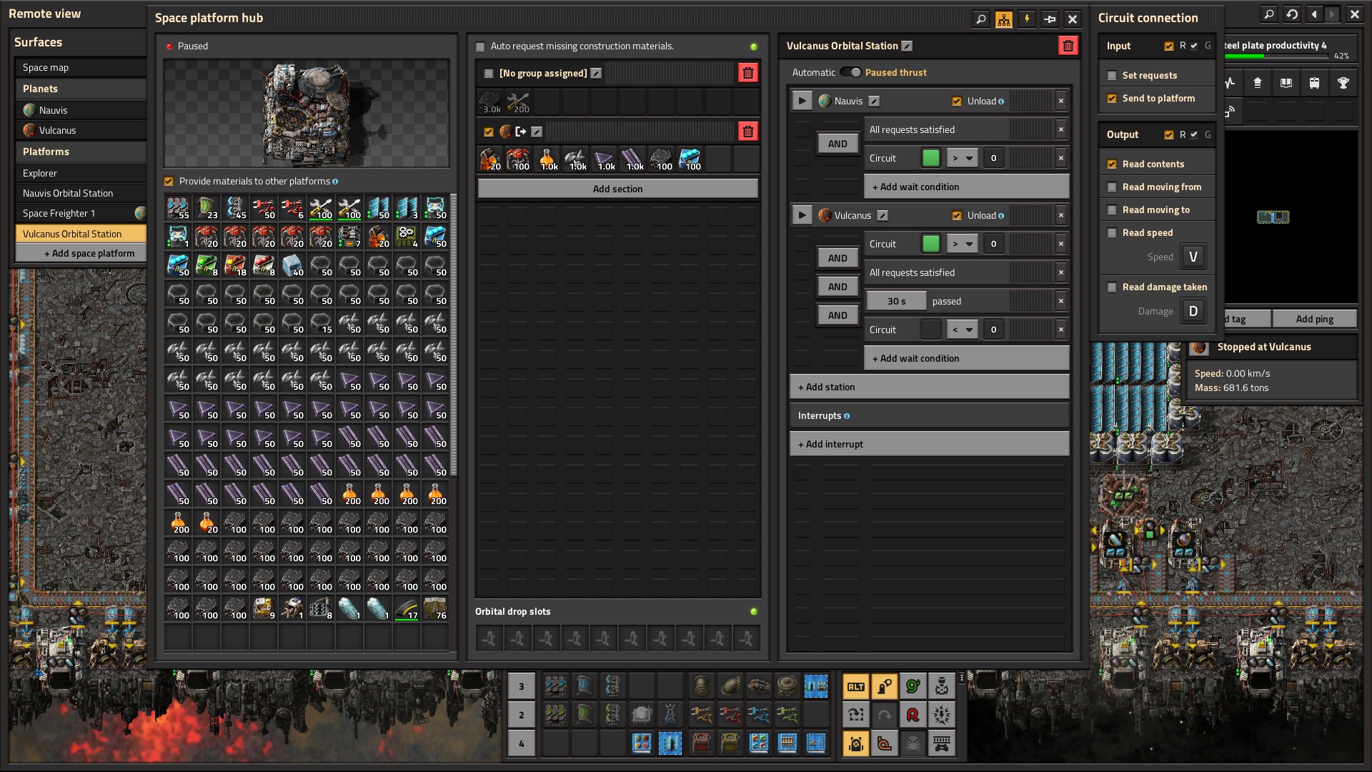
Task: Open the Speed signal selector labeled V
Action: [x=1193, y=257]
